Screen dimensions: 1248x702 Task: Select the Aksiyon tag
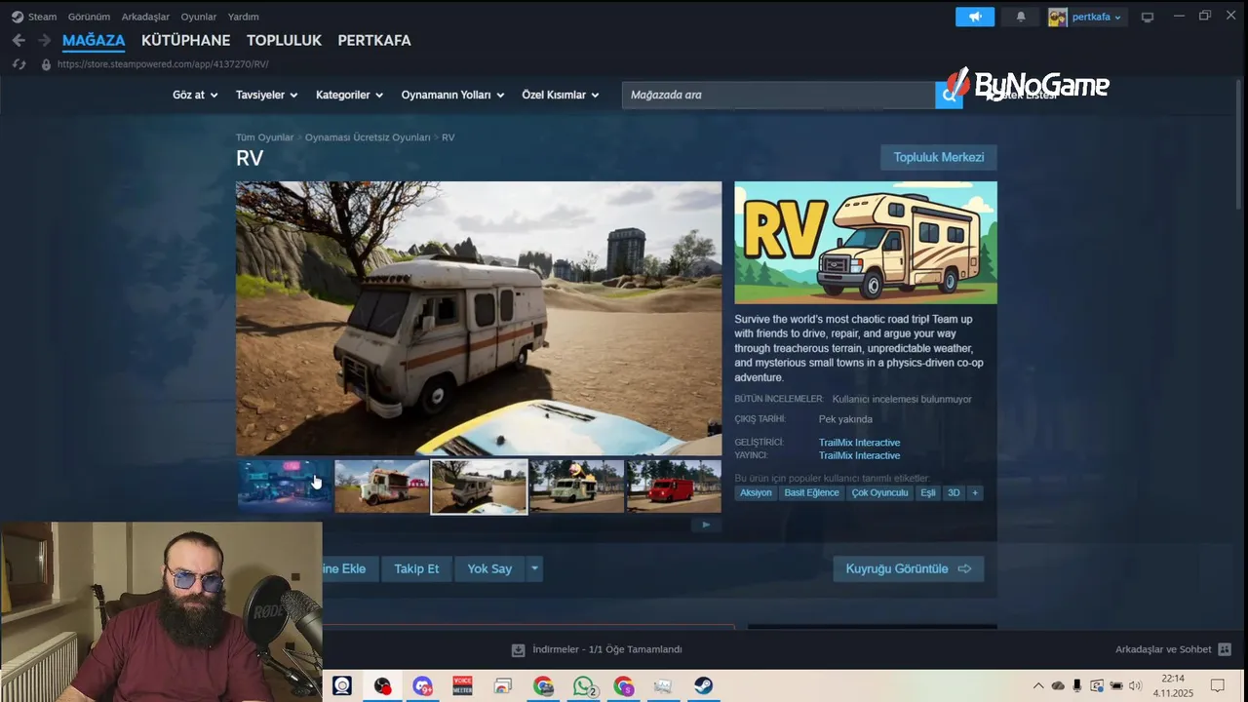click(x=756, y=493)
